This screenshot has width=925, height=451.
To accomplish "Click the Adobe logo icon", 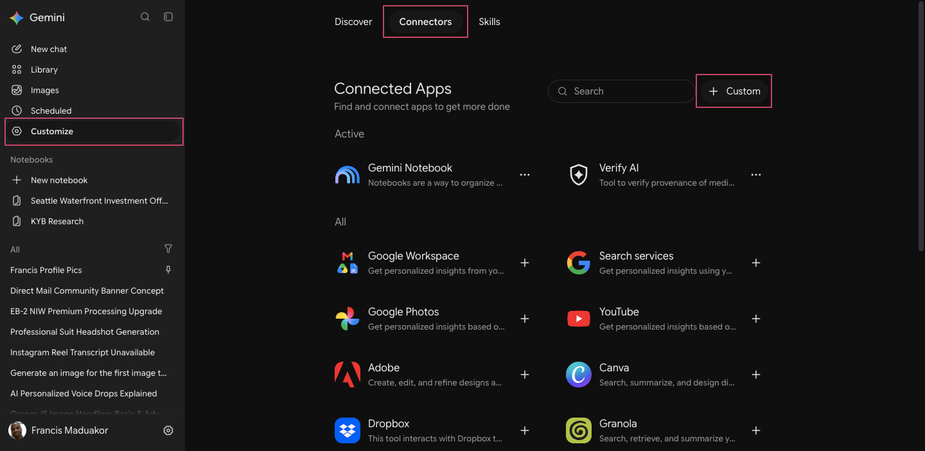I will tap(348, 375).
